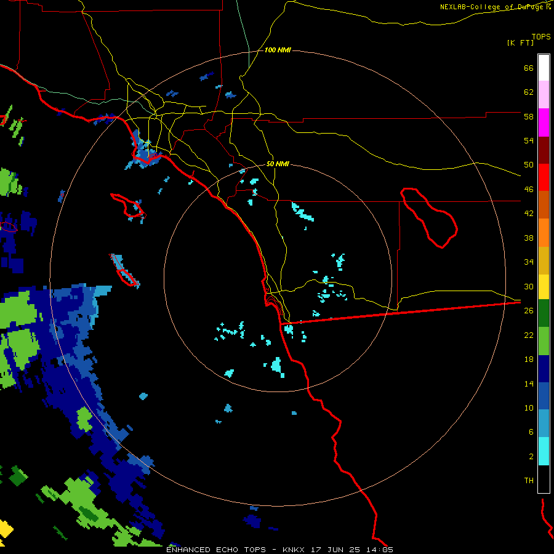Click the "42" legend value
The image size is (554, 554).
[529, 214]
